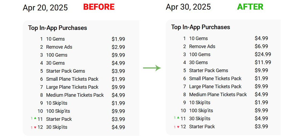Click the green AFTER label
Image resolution: width=304 pixels, height=140 pixels.
tap(250, 7)
